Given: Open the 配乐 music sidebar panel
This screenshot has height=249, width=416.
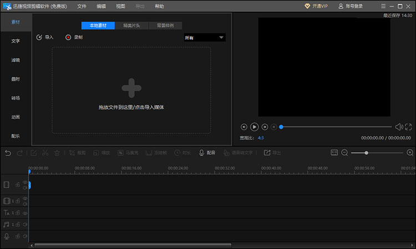Looking at the screenshot, I should 16,136.
